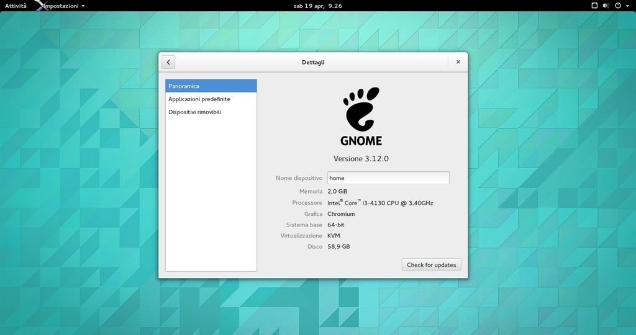Close the Dettagli window
Image resolution: width=636 pixels, height=335 pixels.
458,62
